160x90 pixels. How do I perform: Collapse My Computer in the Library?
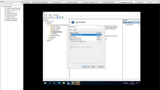coord(2,6)
